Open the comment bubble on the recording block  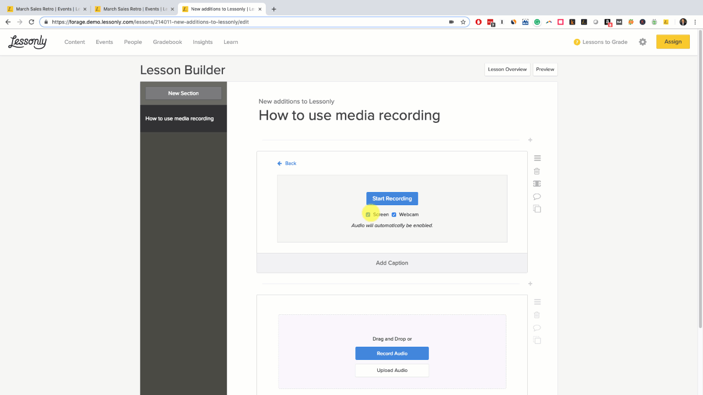coord(537,196)
